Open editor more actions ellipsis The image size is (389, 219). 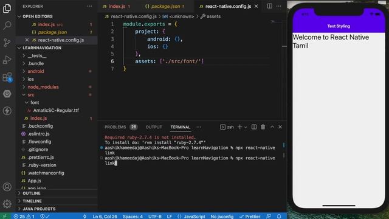[278, 6]
